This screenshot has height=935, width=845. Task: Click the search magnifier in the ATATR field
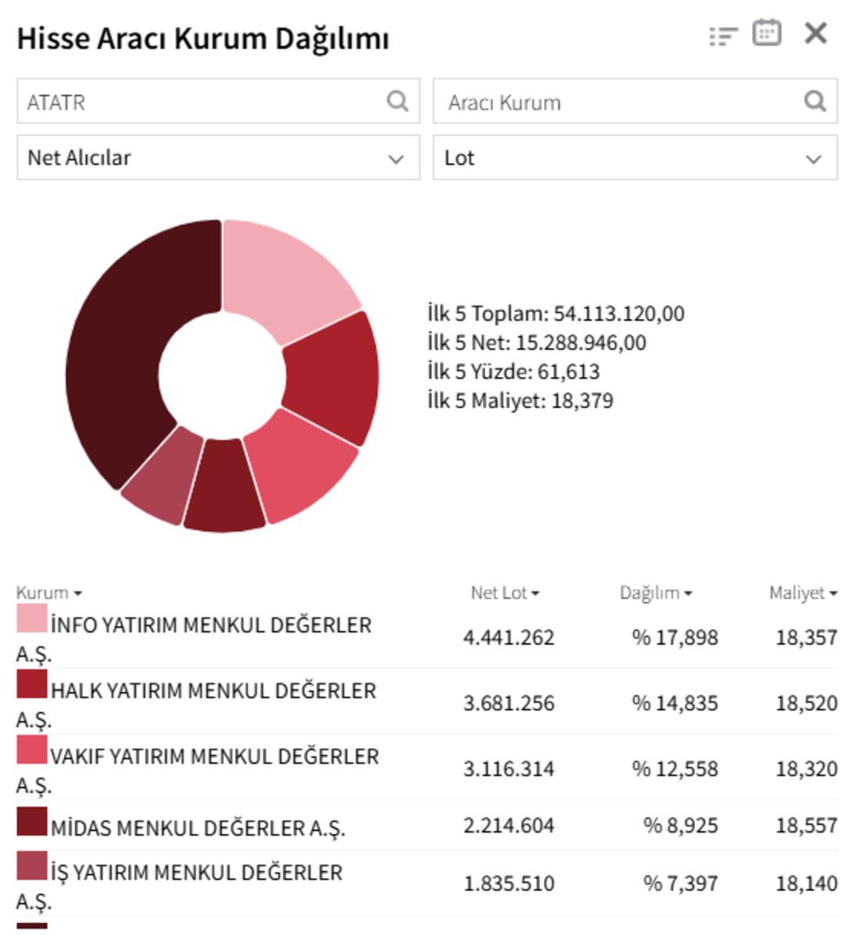(397, 102)
